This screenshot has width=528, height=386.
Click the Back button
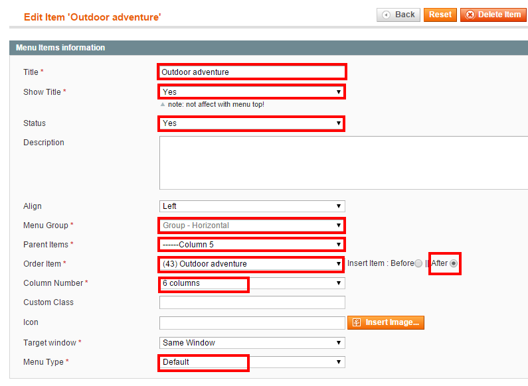tap(398, 15)
